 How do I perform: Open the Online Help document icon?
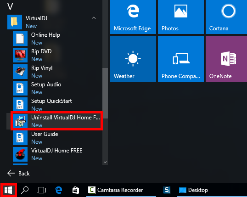[20, 39]
